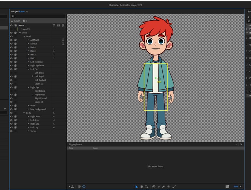Toggle visibility of the Torso layer
Screen dimensions: 251x190
(11, 131)
